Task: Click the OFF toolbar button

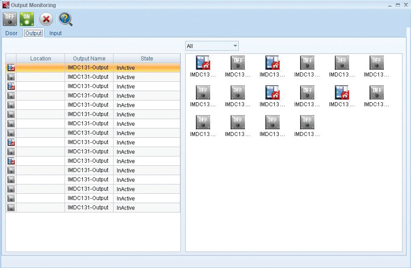Action: pyautogui.click(x=10, y=19)
